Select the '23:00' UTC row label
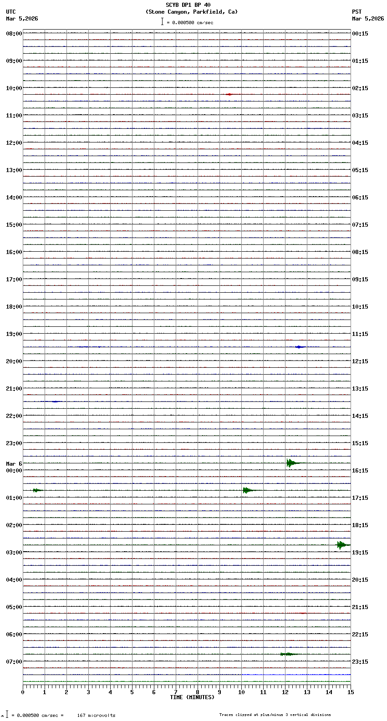Screen dimensions: 387x721 pyautogui.click(x=14, y=443)
